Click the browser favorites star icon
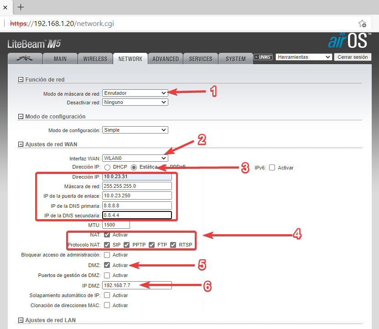The height and width of the screenshot is (329, 379). (x=362, y=23)
